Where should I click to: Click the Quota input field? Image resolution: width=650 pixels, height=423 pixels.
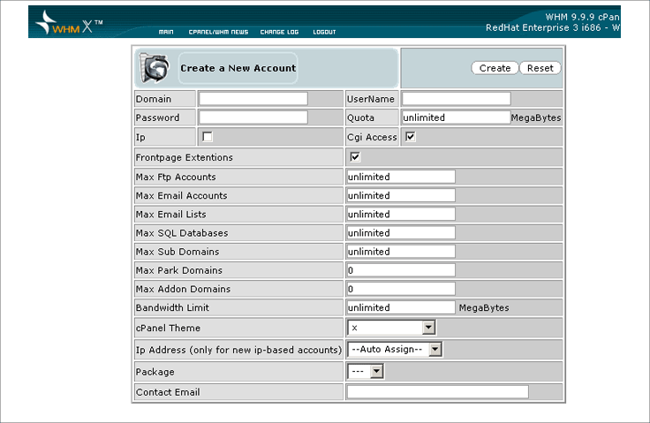pyautogui.click(x=457, y=117)
